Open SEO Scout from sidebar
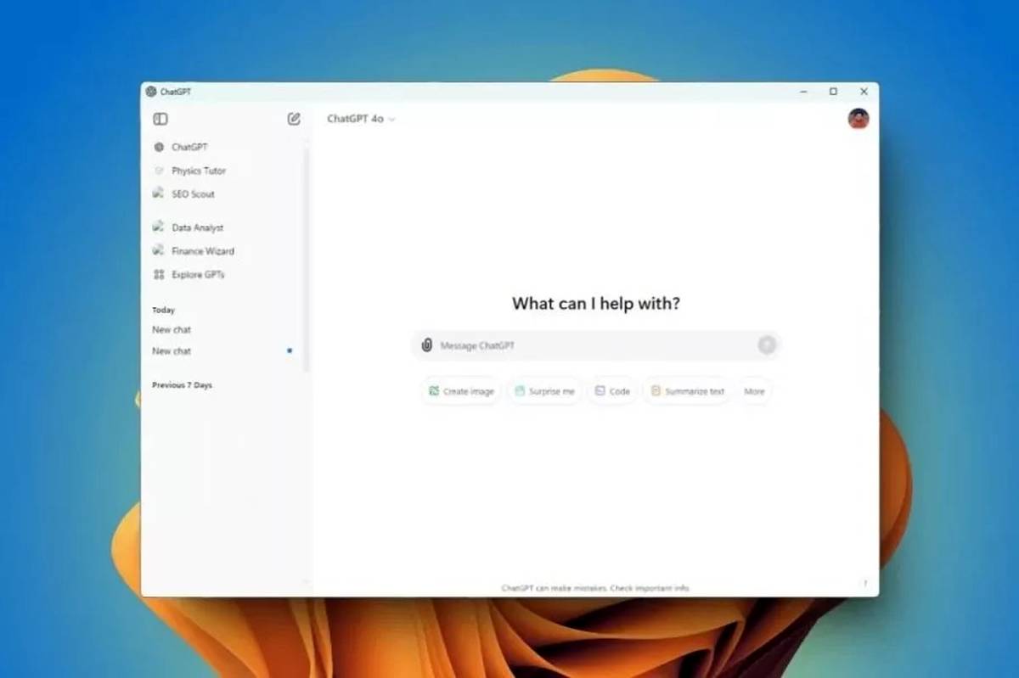 coord(193,194)
